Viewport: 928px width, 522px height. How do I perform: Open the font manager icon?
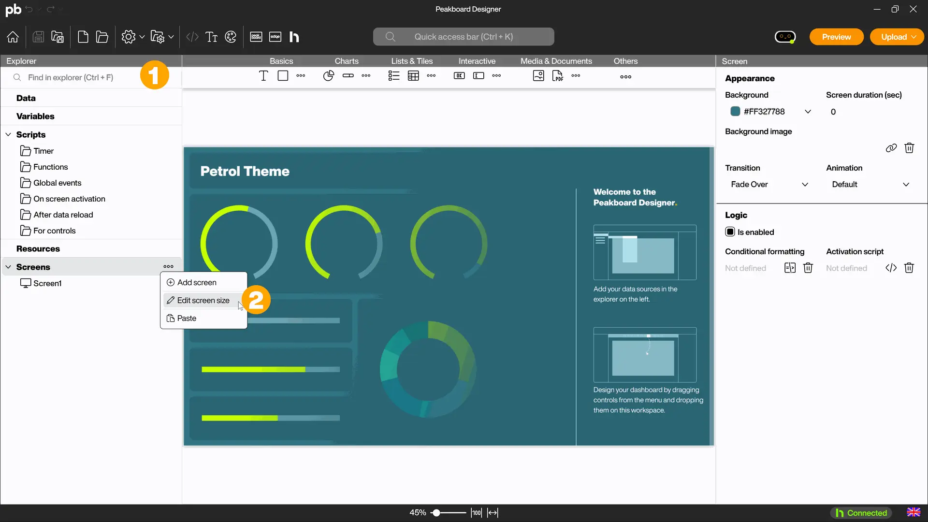211,37
